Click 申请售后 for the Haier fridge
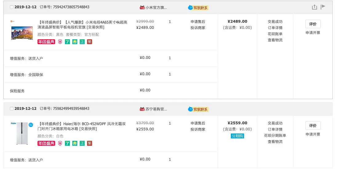341x170 pixels. pyautogui.click(x=198, y=123)
